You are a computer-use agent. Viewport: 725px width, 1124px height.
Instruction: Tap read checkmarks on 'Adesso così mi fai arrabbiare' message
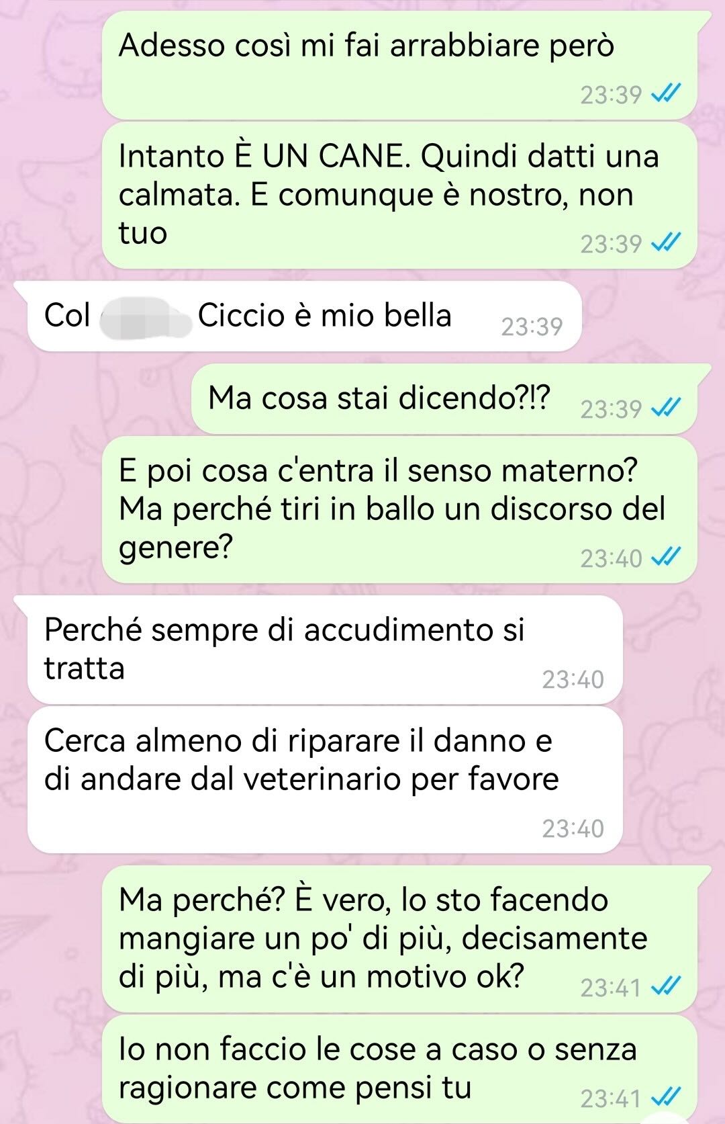667,93
